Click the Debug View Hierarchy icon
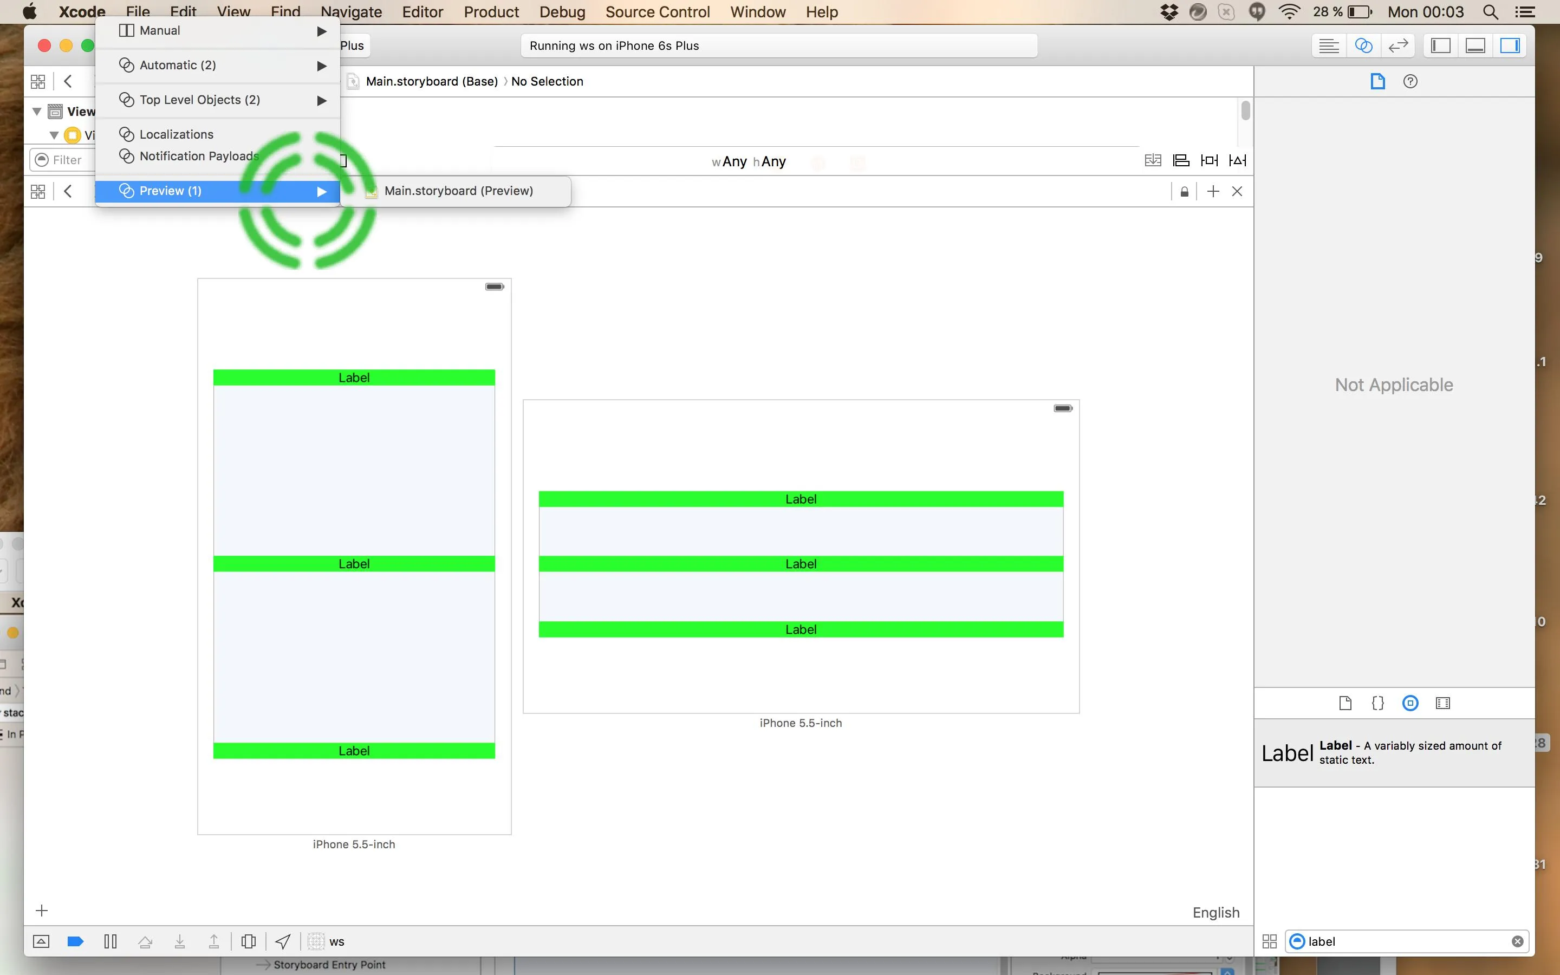The image size is (1560, 975). (248, 941)
